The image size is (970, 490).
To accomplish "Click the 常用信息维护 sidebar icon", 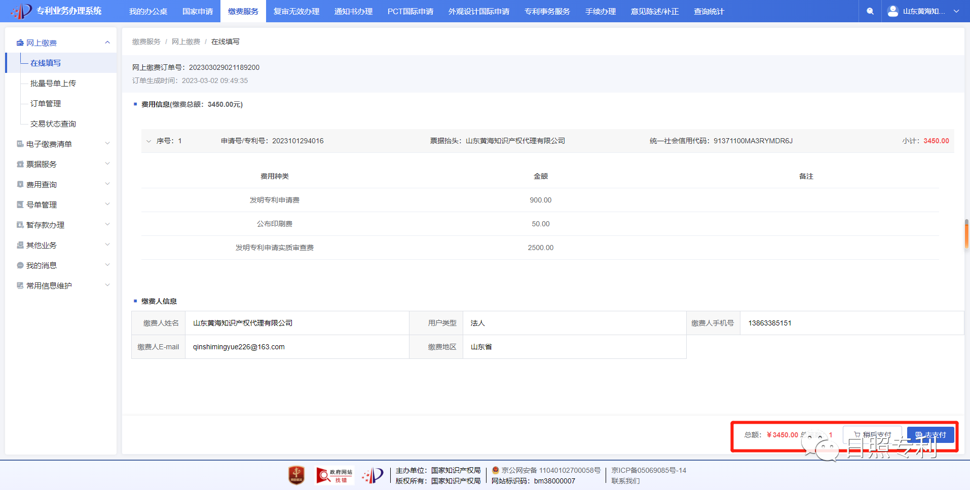I will [x=20, y=285].
